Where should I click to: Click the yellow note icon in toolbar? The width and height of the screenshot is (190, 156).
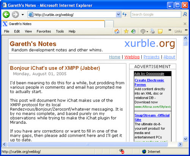click(x=160, y=31)
